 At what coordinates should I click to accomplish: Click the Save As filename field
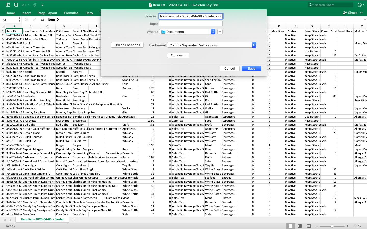tap(191, 16)
